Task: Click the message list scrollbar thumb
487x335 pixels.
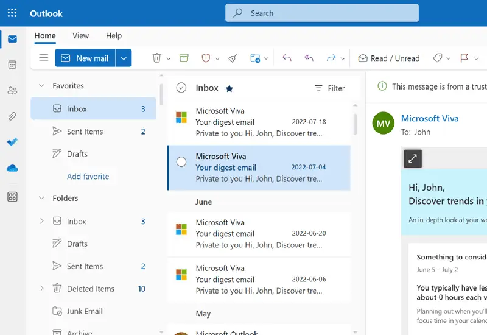Action: click(x=355, y=124)
